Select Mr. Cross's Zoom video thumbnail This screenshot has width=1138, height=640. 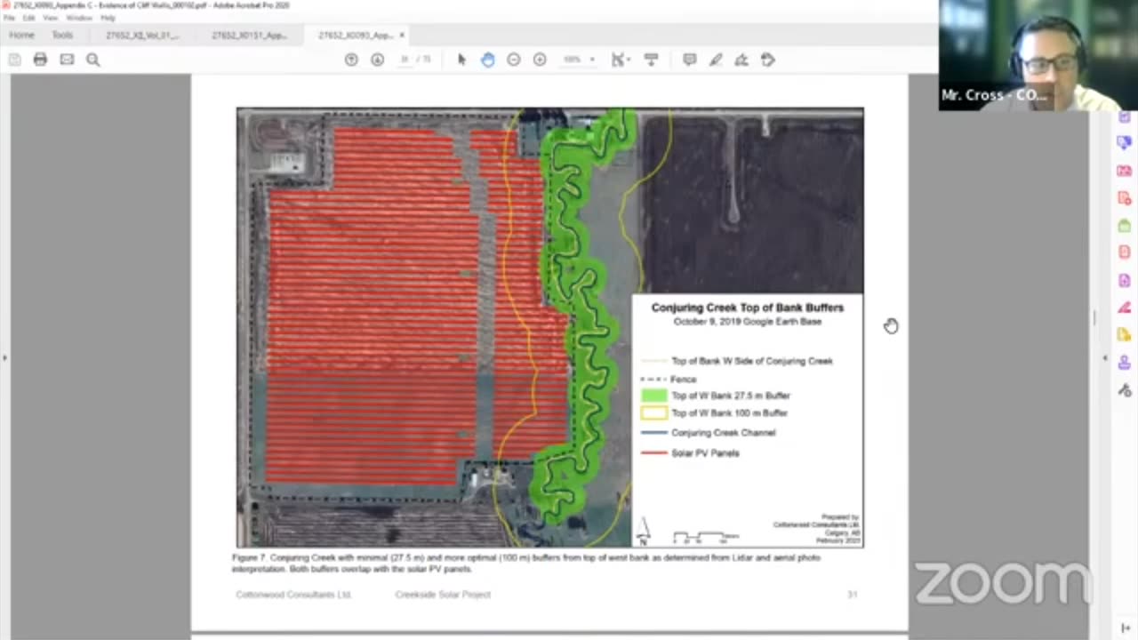pos(1038,55)
